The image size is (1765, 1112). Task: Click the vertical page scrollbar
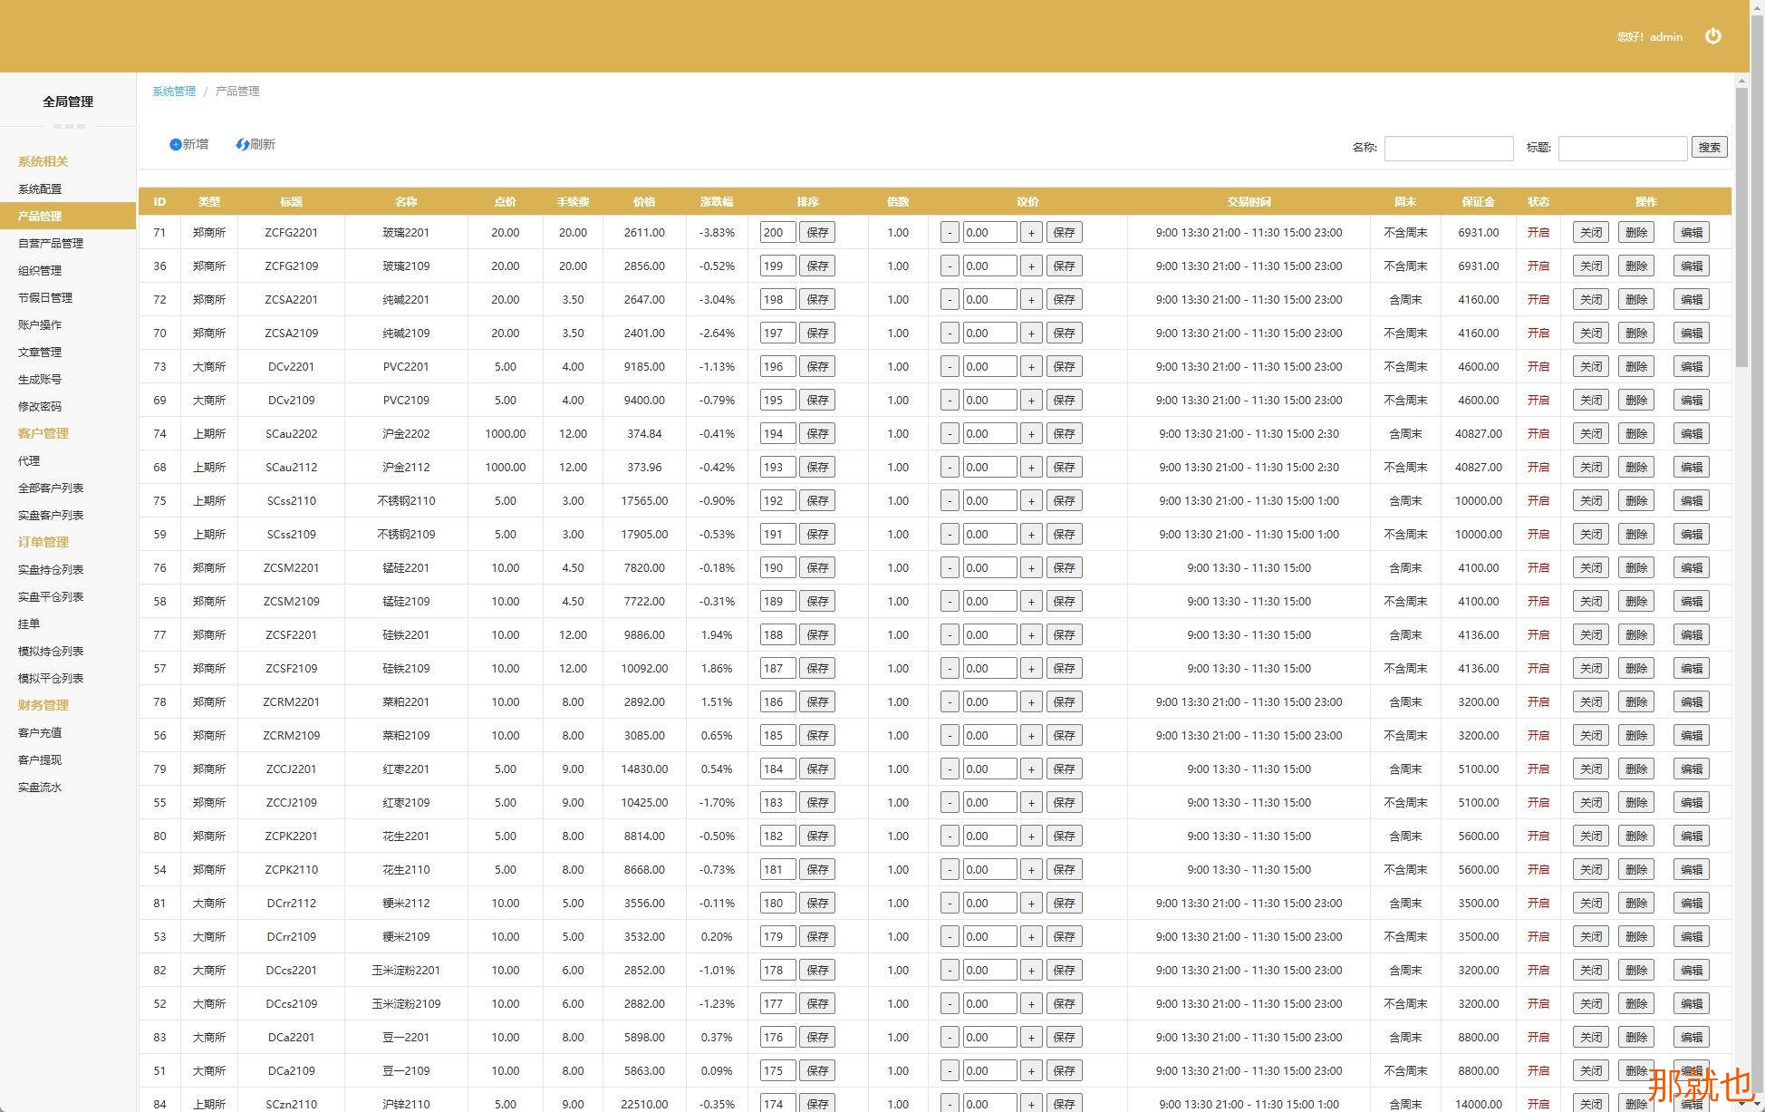pos(1741,227)
